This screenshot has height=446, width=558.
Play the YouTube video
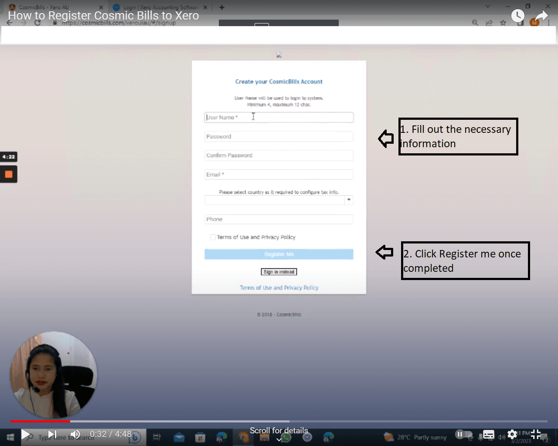coord(25,434)
